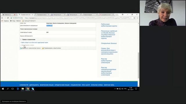The height and width of the screenshot is (104, 186).
Task: Click the greyed Сформировать запрос link
Action: click(28, 45)
